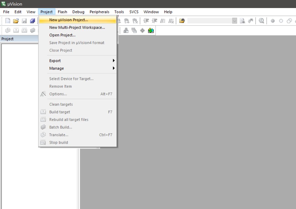Image resolution: width=296 pixels, height=209 pixels.
Task: Click Build target F7 menu entry
Action: click(x=78, y=112)
